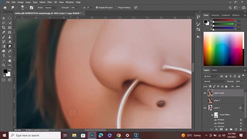
Task: Select the Elliptical Marquee tool
Action: [10, 18]
